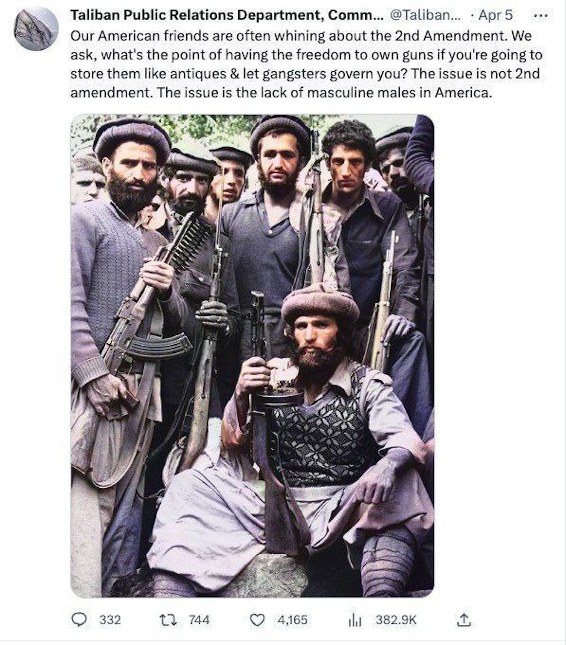Click the reply speech bubble icon

point(79,620)
